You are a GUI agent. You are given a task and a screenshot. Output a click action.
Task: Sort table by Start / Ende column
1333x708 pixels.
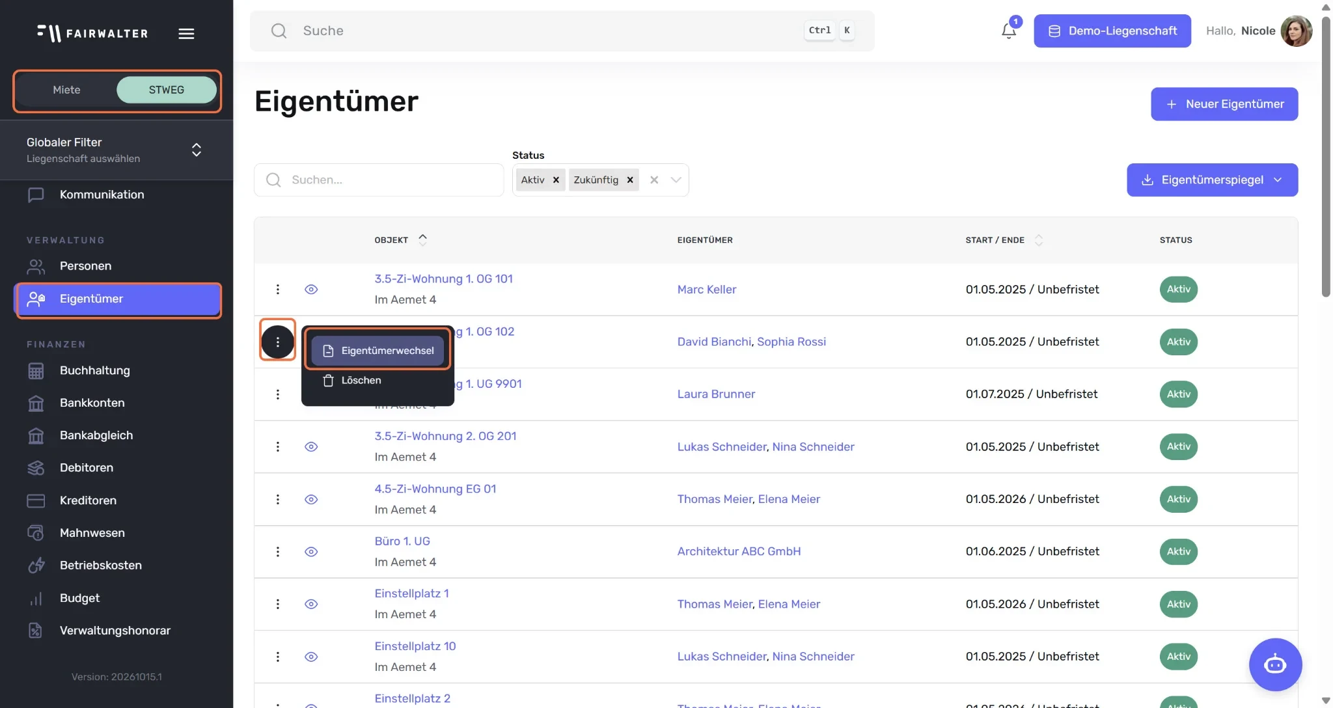(x=1004, y=240)
